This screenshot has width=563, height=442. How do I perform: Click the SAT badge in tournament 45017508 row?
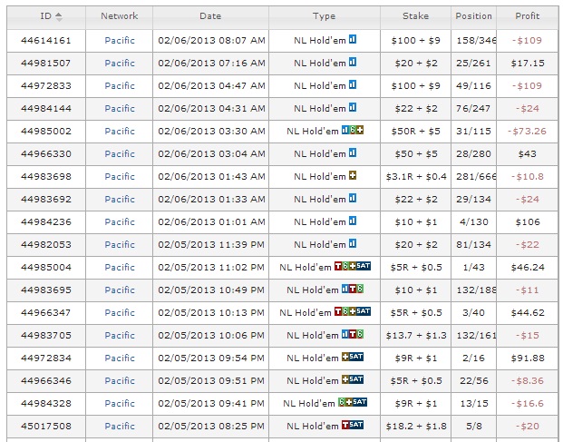click(x=356, y=426)
